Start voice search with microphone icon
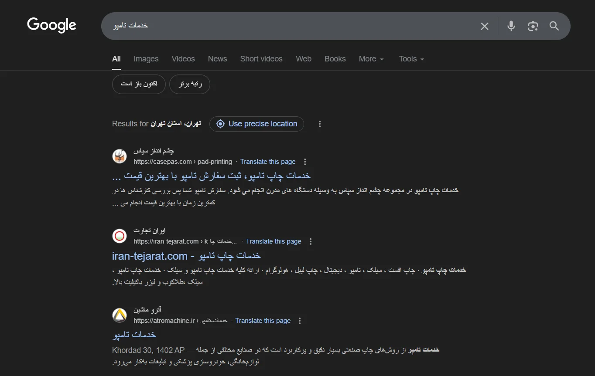595x376 pixels. tap(511, 26)
